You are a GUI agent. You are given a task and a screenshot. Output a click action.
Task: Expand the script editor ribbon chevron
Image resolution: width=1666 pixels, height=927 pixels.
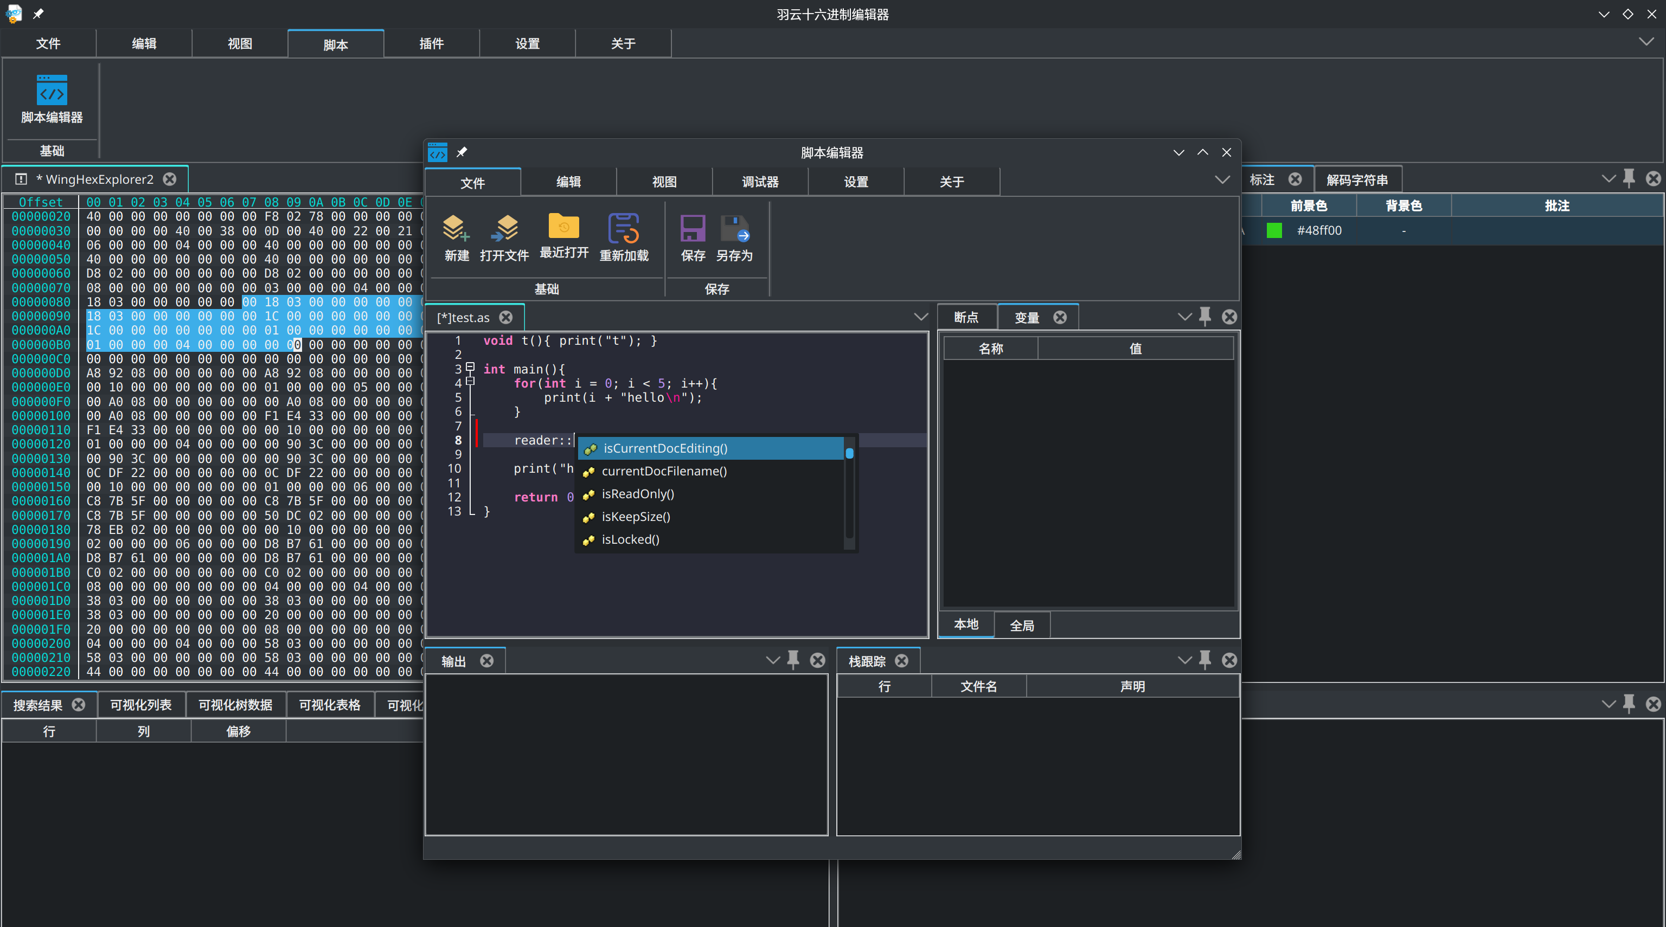1222,180
